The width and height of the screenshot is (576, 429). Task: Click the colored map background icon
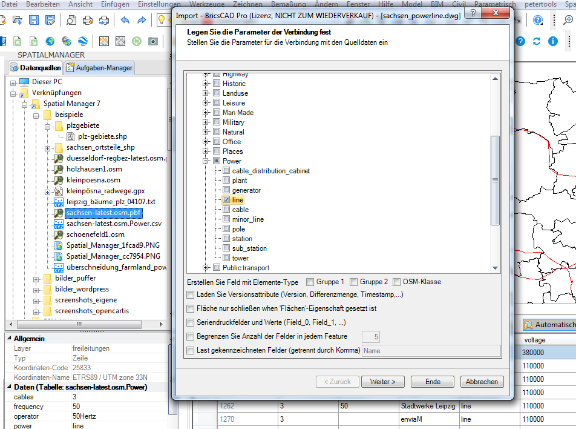click(x=104, y=41)
